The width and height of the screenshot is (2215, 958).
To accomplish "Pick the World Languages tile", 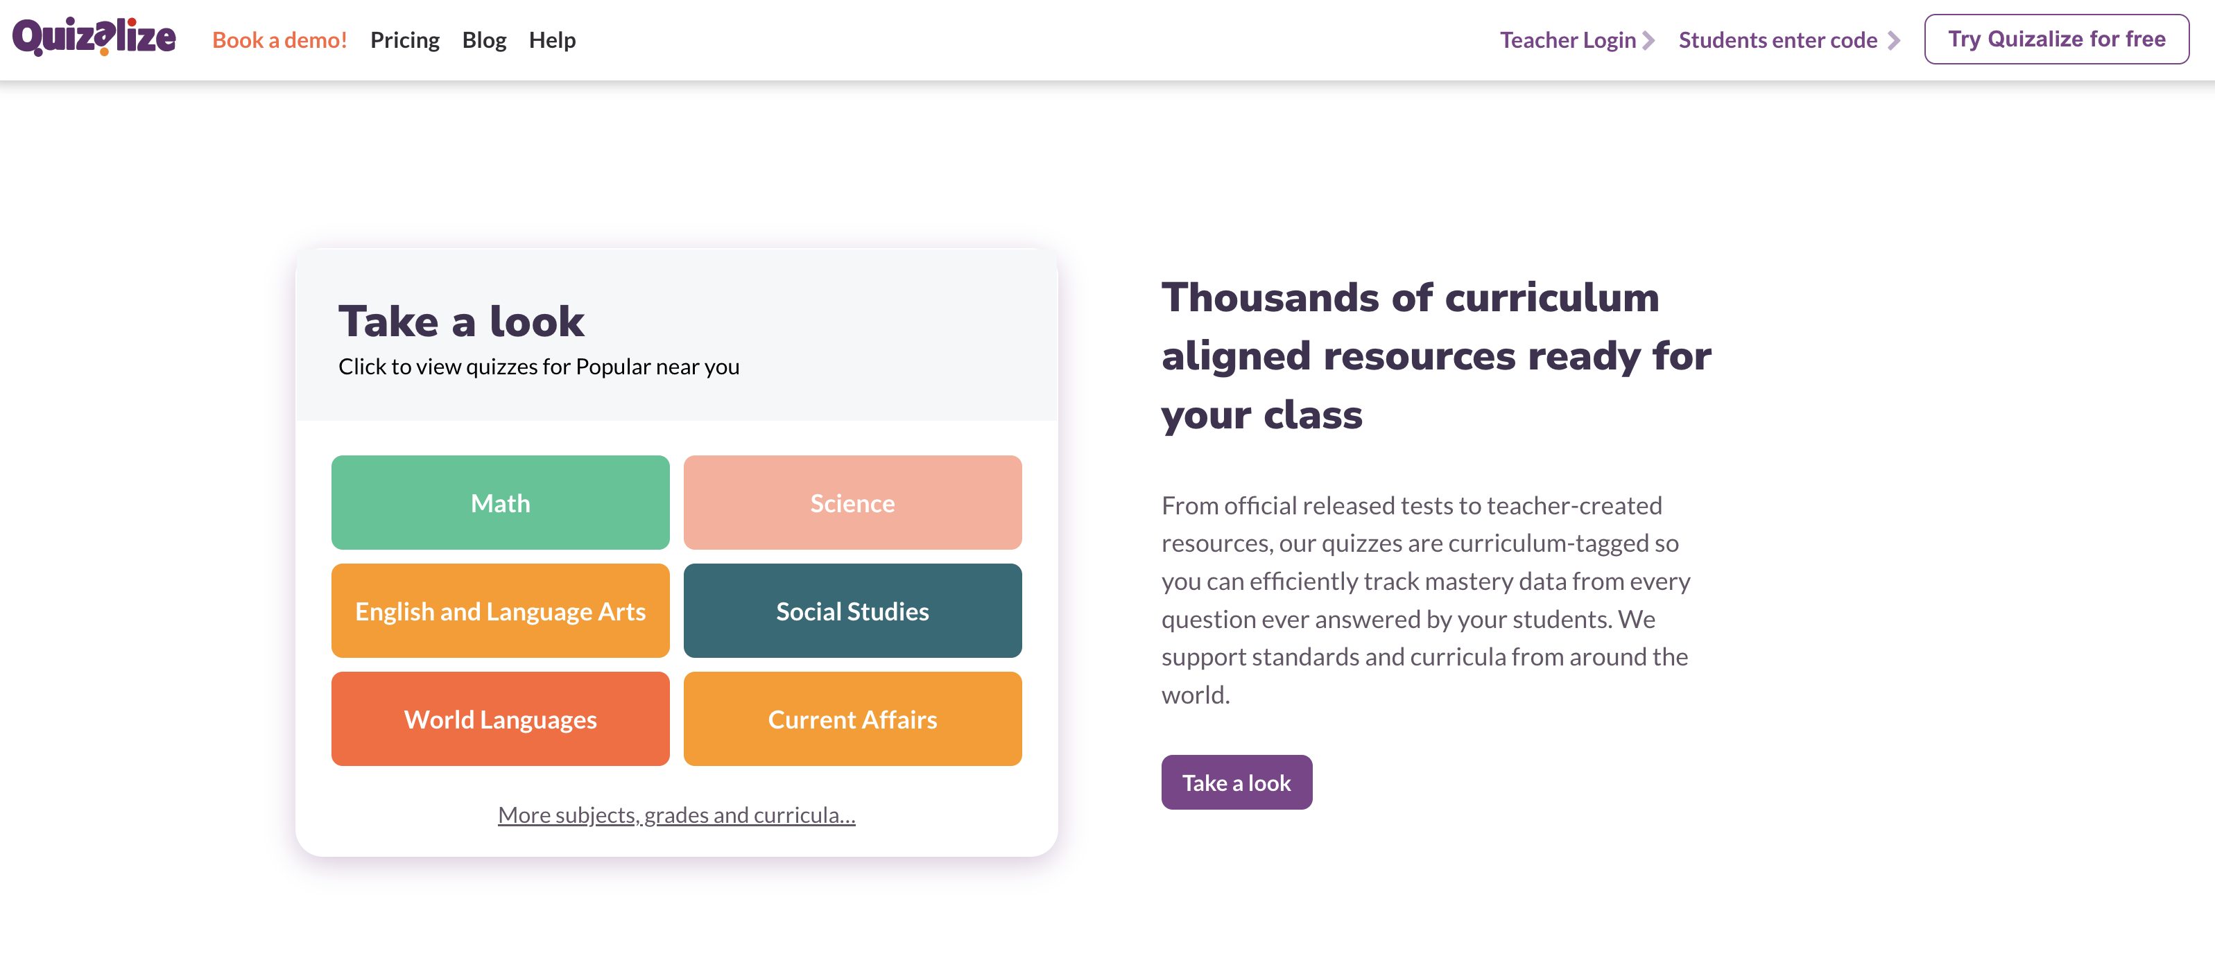I will tap(501, 719).
